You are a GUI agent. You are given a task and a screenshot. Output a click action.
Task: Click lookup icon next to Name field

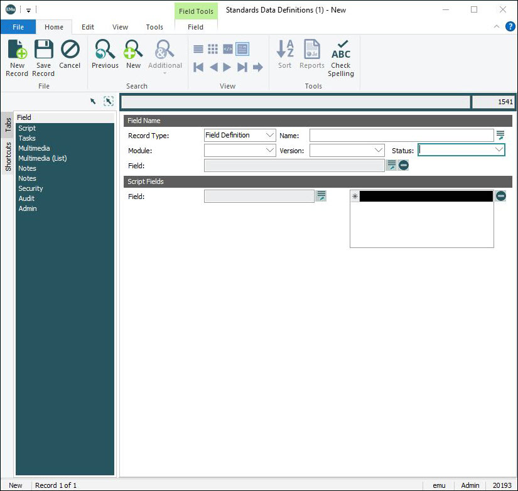pyautogui.click(x=500, y=135)
